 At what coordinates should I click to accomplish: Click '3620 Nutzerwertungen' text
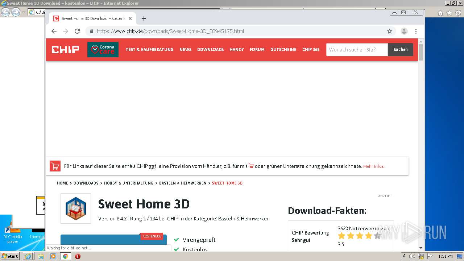pyautogui.click(x=364, y=228)
